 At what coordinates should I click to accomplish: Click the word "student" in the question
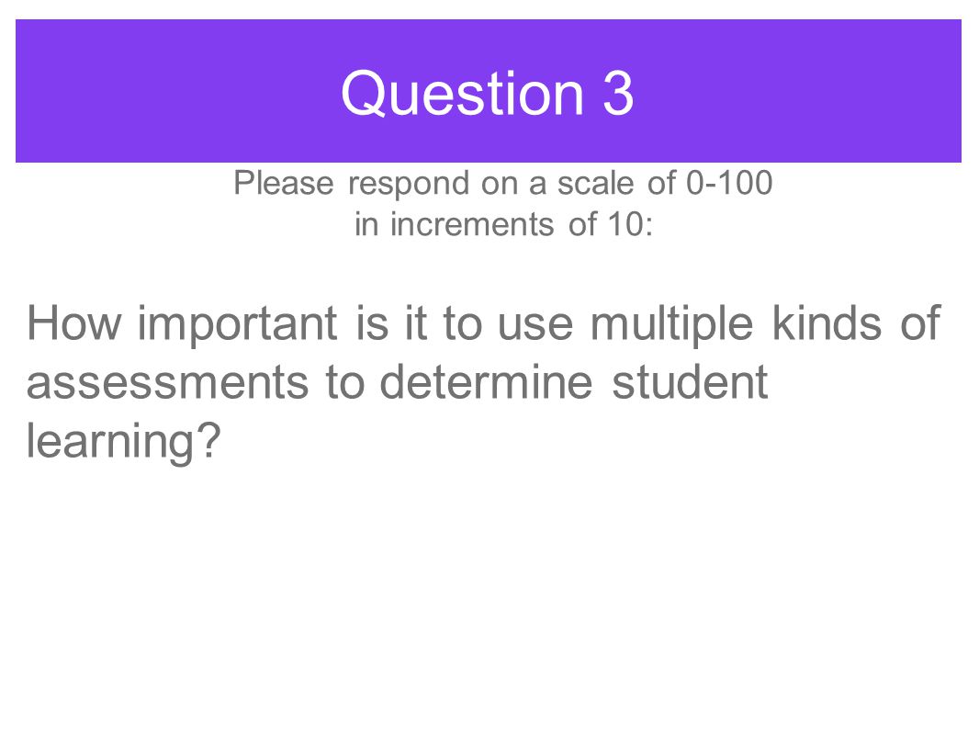(x=690, y=381)
